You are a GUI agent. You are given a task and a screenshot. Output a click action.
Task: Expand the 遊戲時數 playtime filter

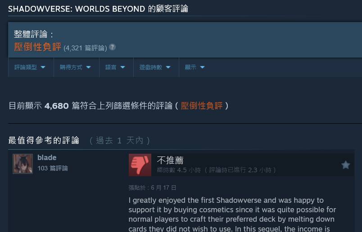pyautogui.click(x=156, y=67)
